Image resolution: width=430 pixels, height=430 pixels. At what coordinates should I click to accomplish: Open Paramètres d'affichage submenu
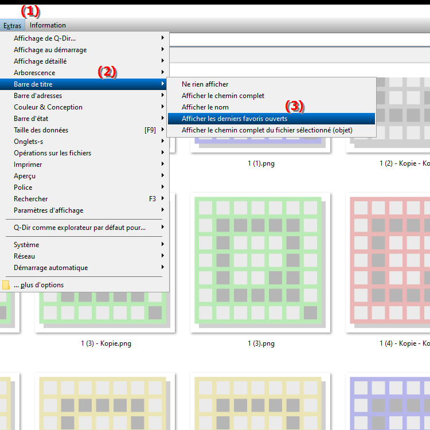tap(84, 210)
